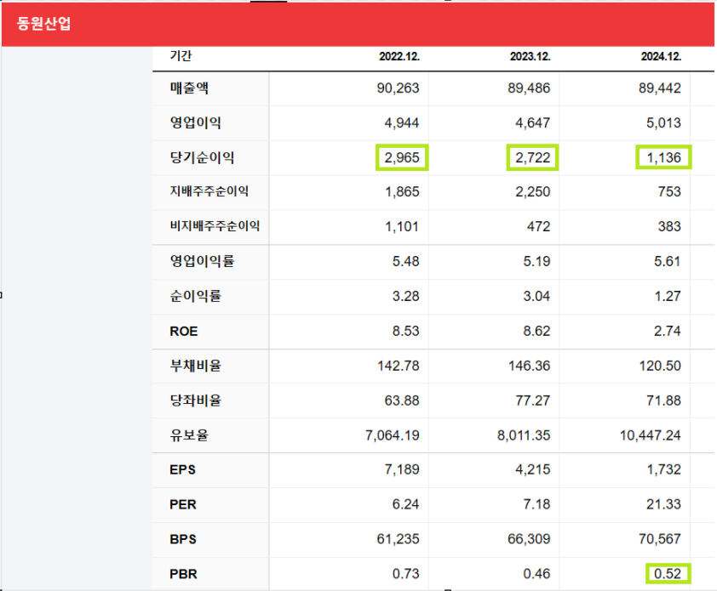Click the EPS value 1,732

tap(663, 469)
